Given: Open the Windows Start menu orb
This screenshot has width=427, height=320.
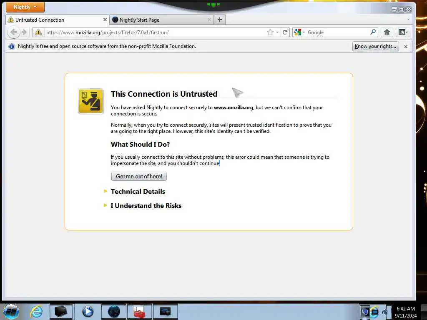Looking at the screenshot, I should click(x=11, y=312).
